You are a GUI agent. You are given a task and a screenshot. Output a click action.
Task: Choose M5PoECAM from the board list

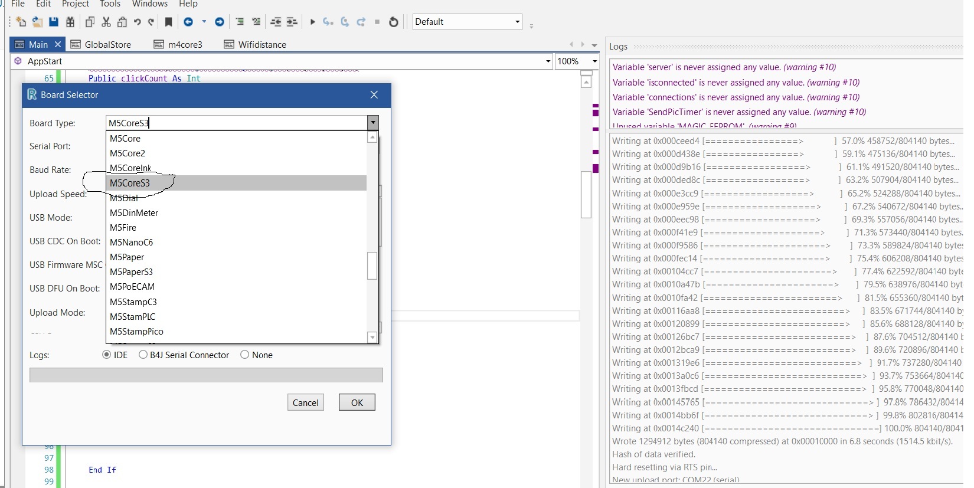[236, 287]
